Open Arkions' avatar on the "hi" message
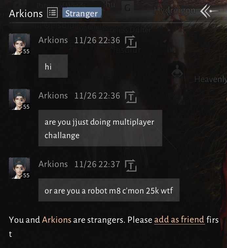Viewport: 227px width, 248px height. (19, 44)
